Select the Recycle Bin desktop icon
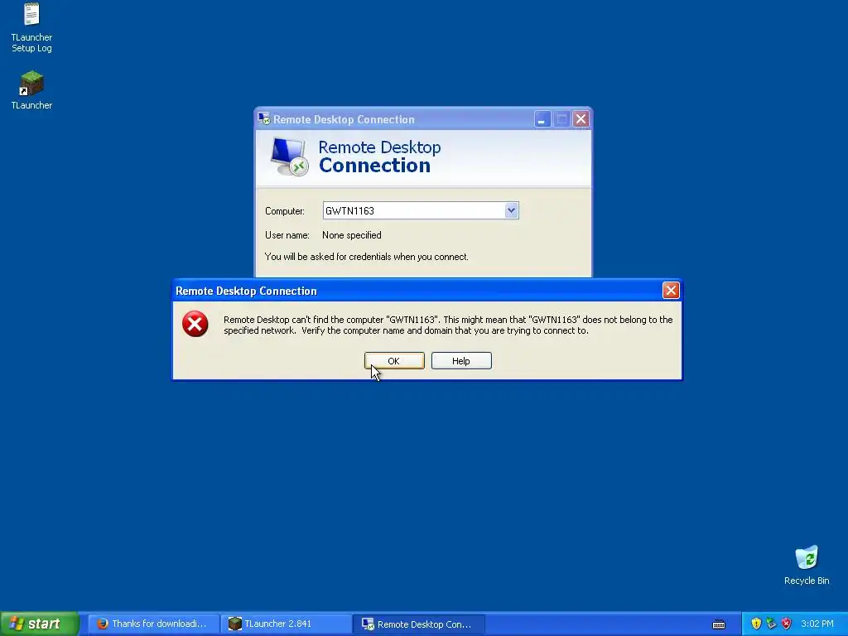 coord(807,557)
